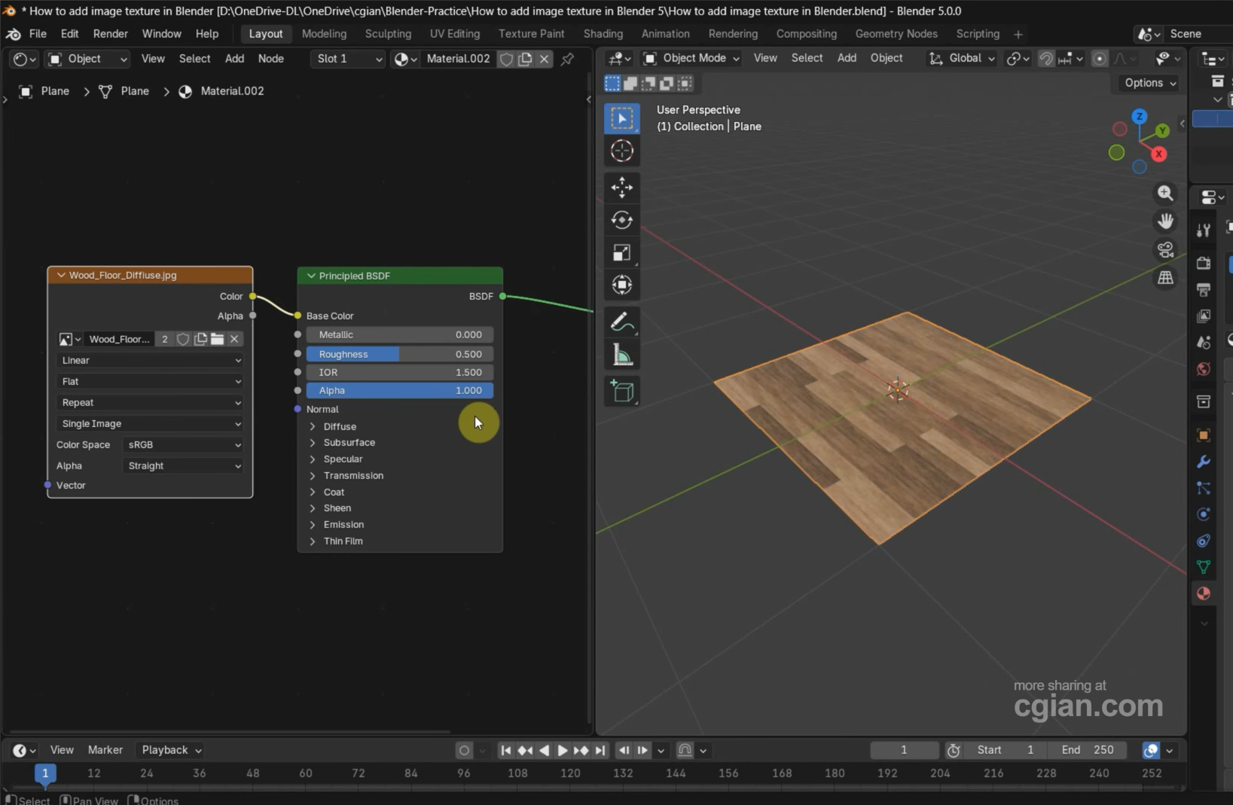Open the Global orientation dropdown
This screenshot has height=805, width=1233.
(962, 58)
